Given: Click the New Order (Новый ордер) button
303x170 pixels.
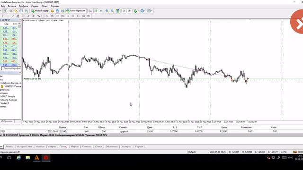Looking at the screenshot, I should [40, 11].
